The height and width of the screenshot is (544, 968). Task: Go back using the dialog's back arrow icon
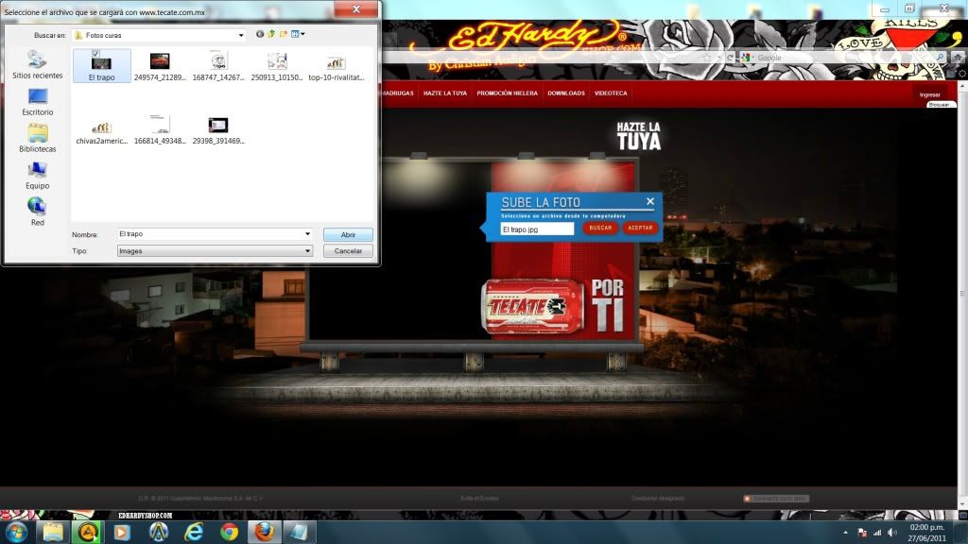[x=260, y=35]
